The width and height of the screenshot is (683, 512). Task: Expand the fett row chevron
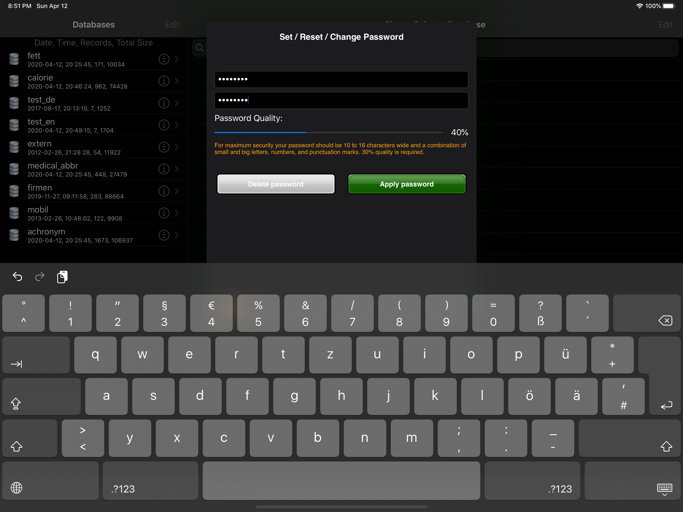pyautogui.click(x=176, y=59)
